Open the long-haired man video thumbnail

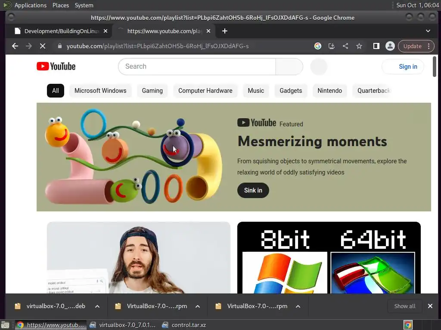[x=139, y=258]
